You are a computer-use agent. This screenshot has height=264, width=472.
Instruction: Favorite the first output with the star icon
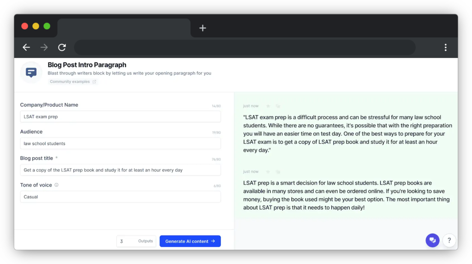(x=268, y=106)
